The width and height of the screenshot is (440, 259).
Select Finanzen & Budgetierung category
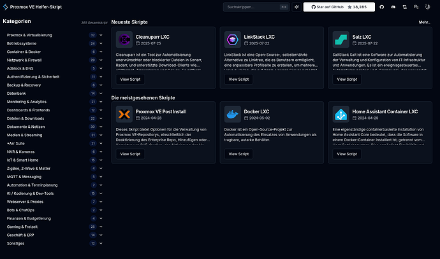click(29, 218)
